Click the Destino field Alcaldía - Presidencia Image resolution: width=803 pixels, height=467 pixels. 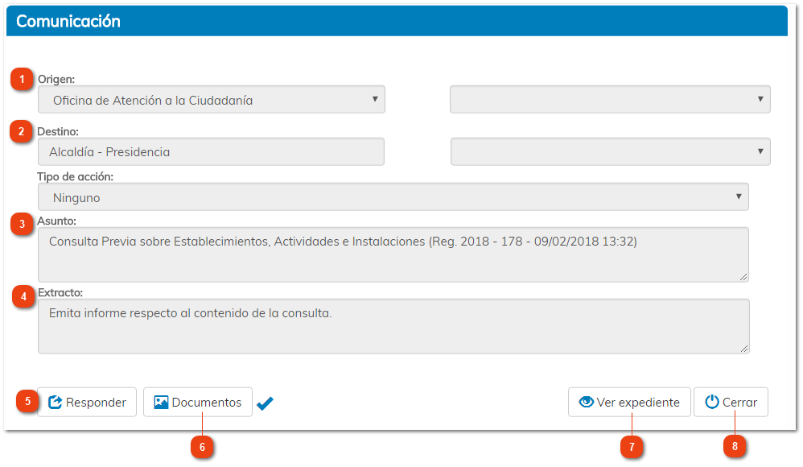click(211, 151)
